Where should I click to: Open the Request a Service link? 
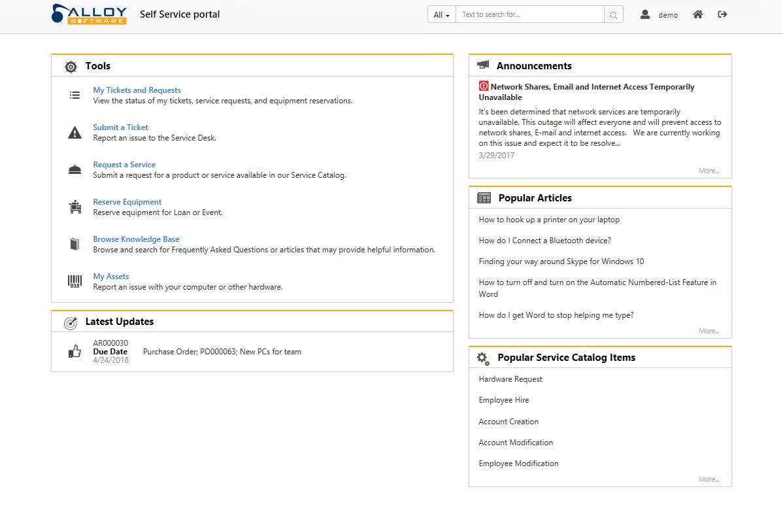[x=124, y=164]
